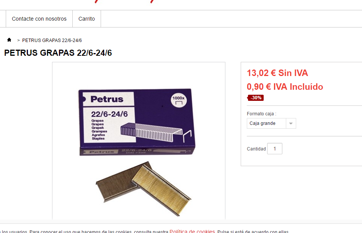Click the Cantidad label
The image size is (362, 233).
(256, 149)
